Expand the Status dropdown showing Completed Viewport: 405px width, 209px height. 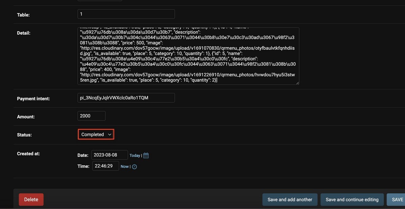point(96,134)
